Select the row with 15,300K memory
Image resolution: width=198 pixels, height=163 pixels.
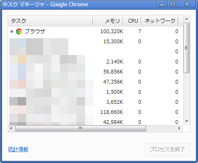coord(95,42)
